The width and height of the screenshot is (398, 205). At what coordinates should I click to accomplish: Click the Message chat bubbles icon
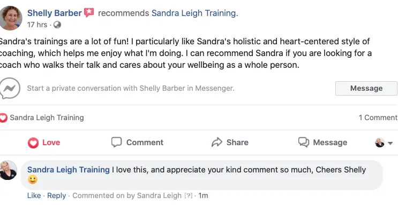click(x=304, y=142)
